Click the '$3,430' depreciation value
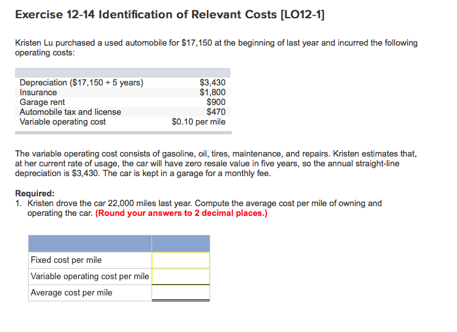The image size is (457, 332). 212,82
